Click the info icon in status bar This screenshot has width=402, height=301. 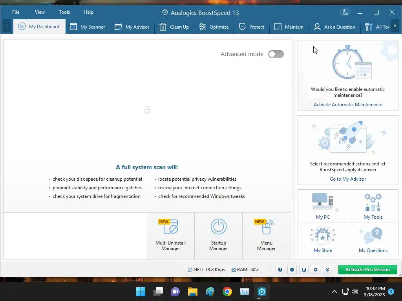(x=280, y=270)
